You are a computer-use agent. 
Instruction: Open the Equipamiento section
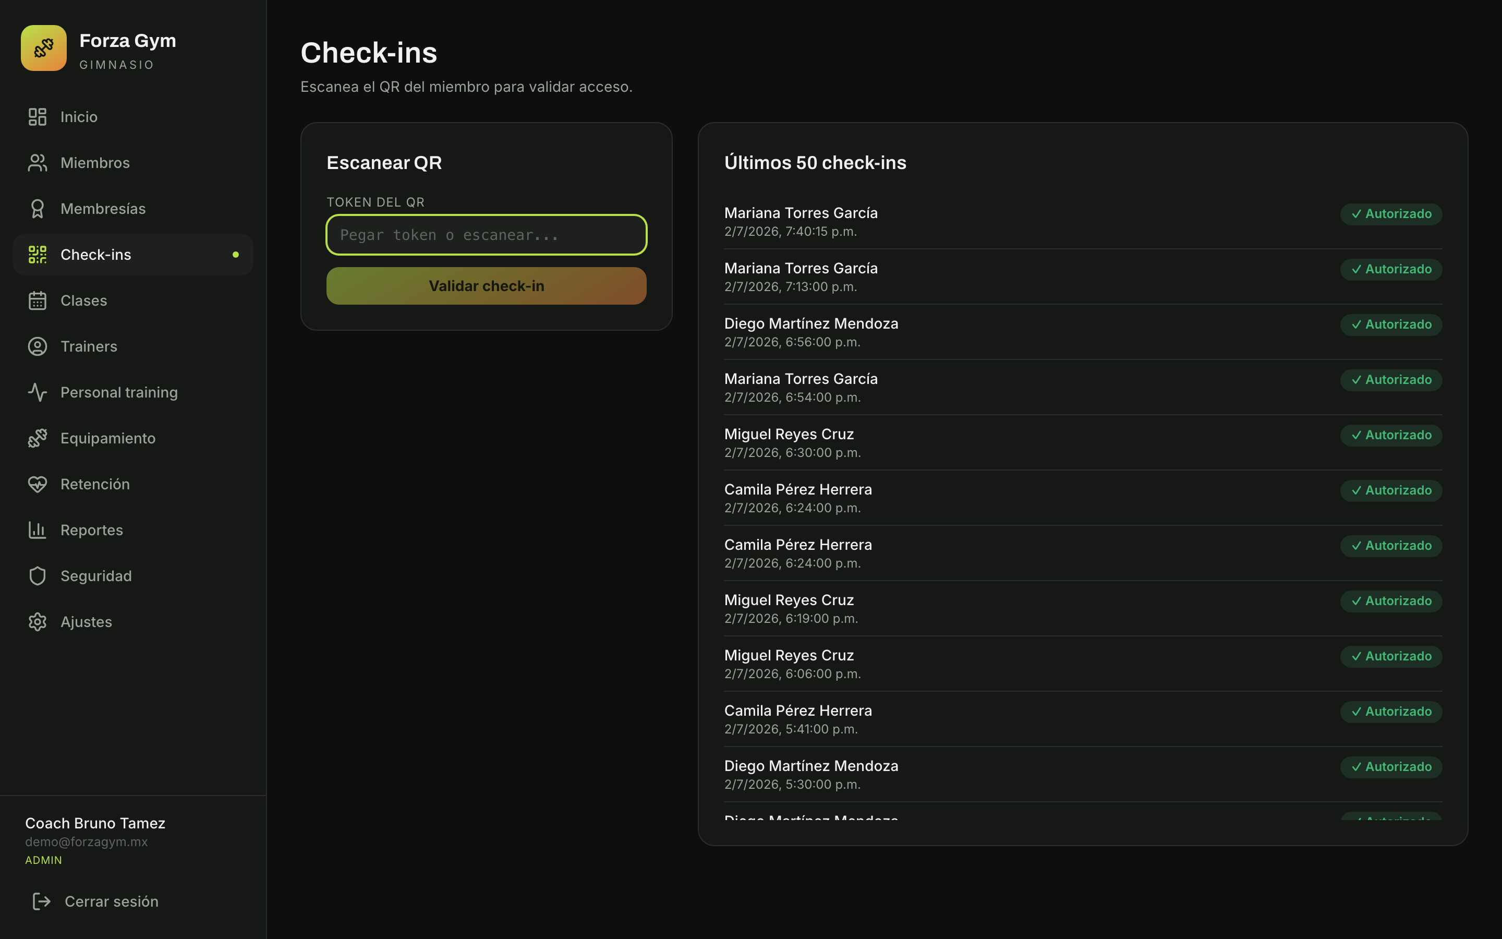tap(133, 438)
